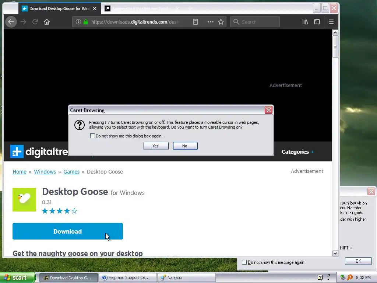Open the Windows Start menu
The width and height of the screenshot is (377, 283).
tap(17, 278)
